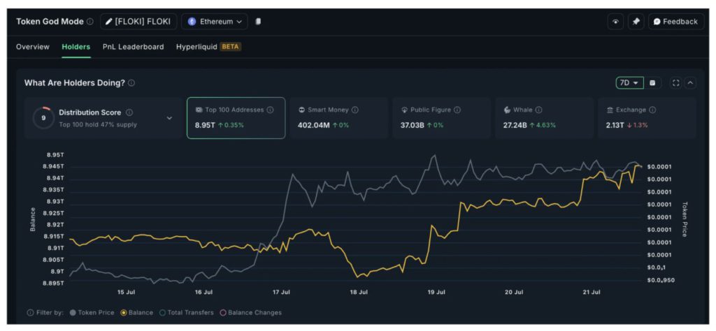
Task: Select the Balance Changes filter
Action: coord(250,312)
